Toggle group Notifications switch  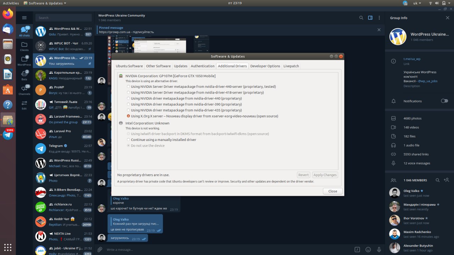[x=444, y=101]
